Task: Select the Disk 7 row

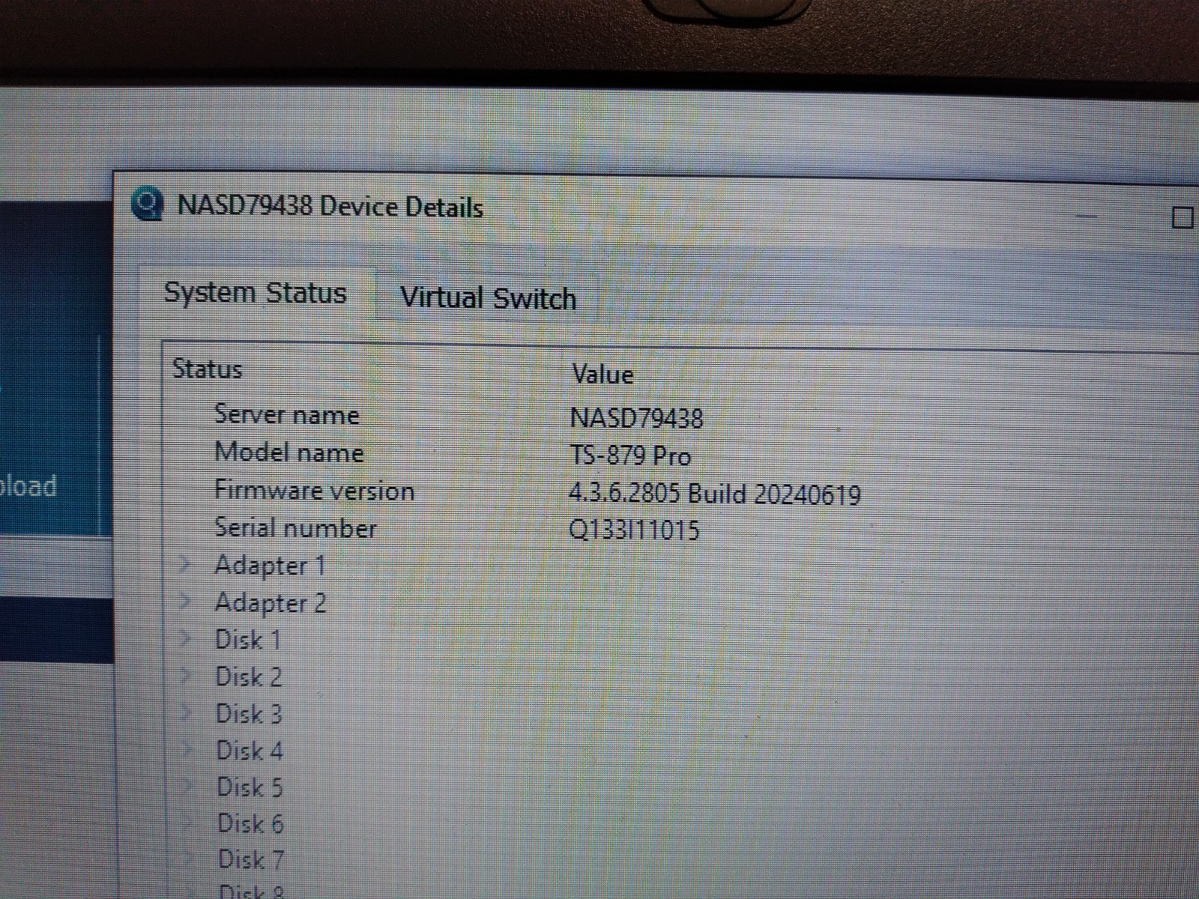Action: [251, 859]
